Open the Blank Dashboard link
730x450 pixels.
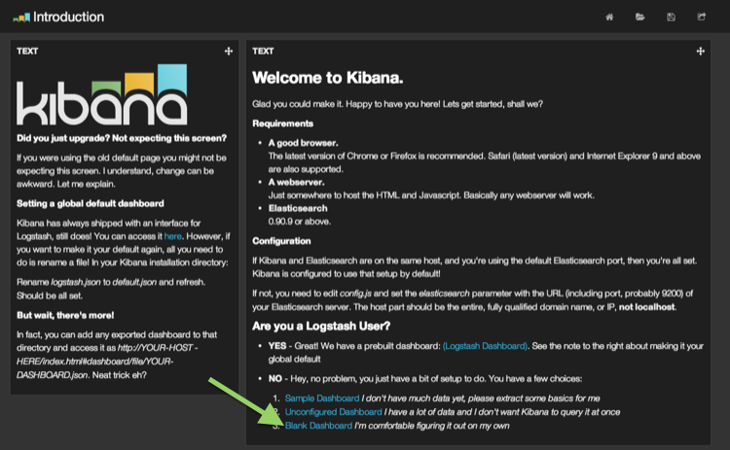(x=319, y=426)
